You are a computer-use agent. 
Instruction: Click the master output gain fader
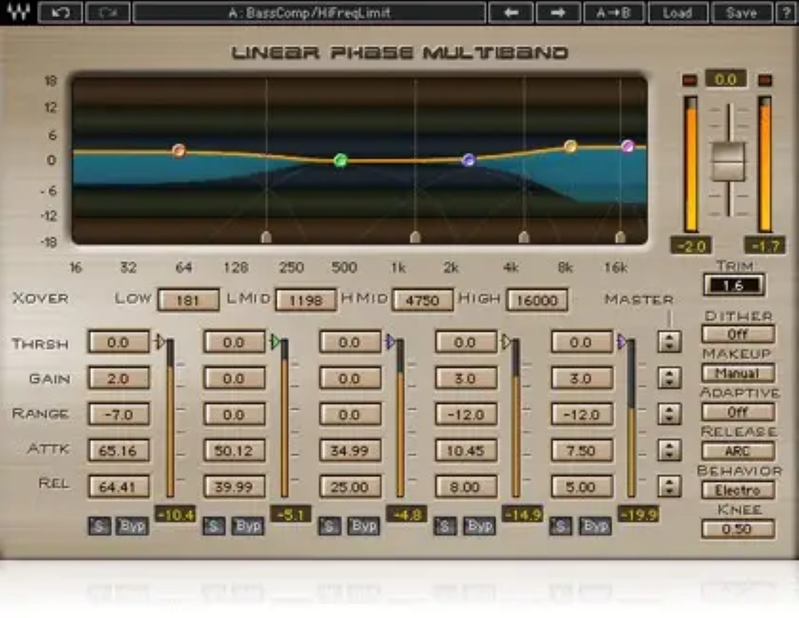pos(728,162)
